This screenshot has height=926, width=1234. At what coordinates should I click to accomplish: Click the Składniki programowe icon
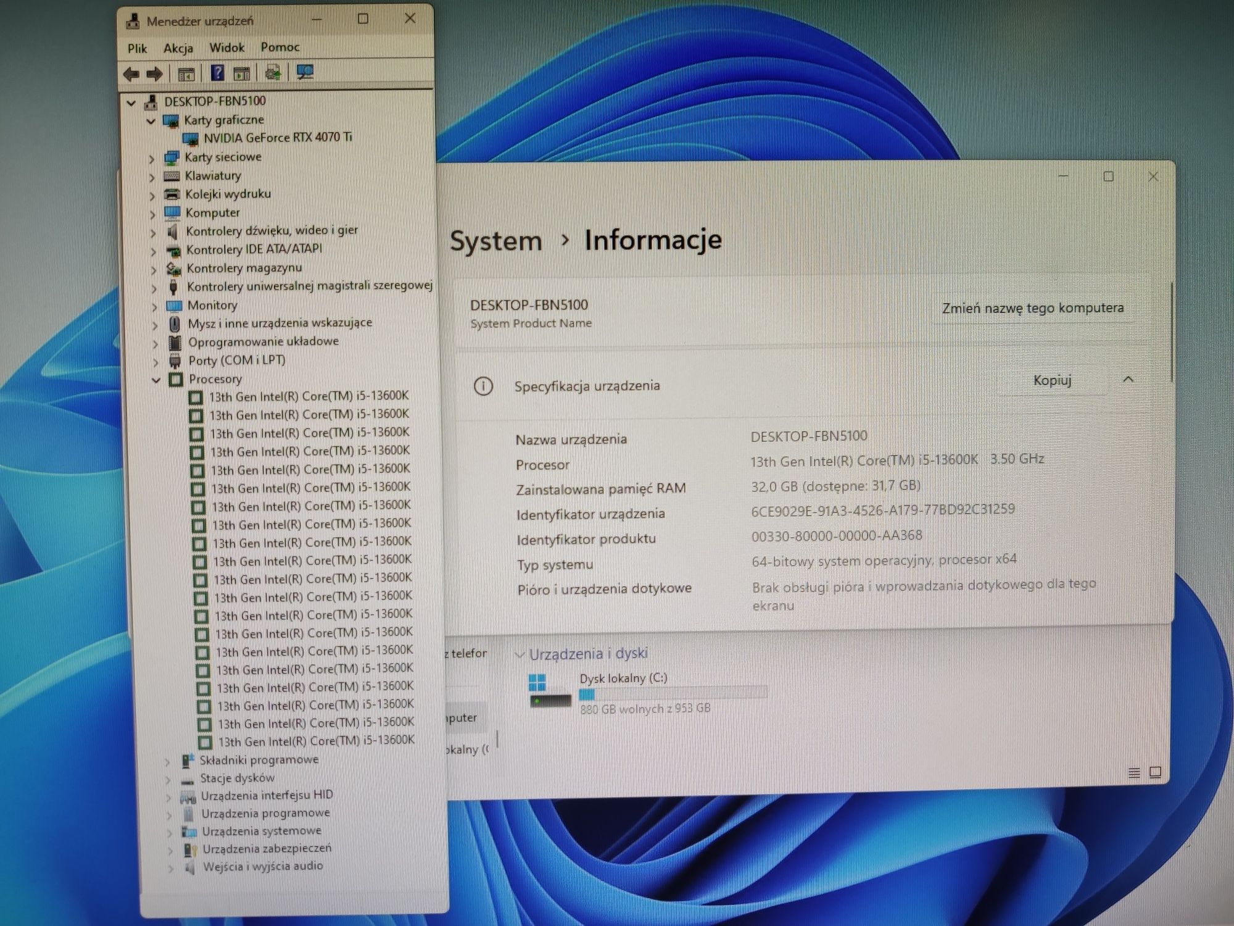point(188,761)
